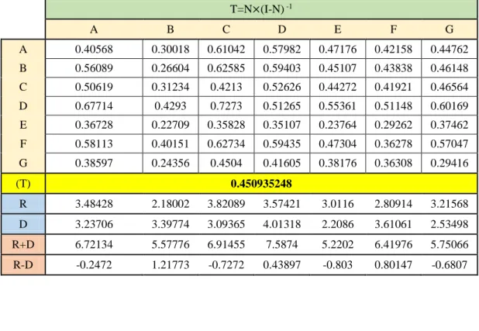Select the threshold value 0.450935248
The width and height of the screenshot is (479, 331).
[x=261, y=184]
